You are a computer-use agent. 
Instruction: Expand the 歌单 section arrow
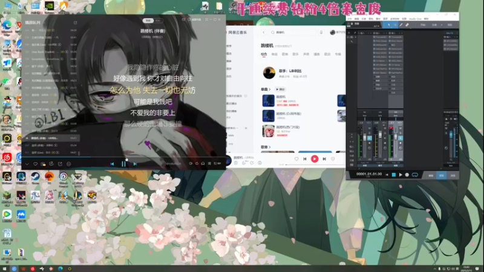point(270,147)
